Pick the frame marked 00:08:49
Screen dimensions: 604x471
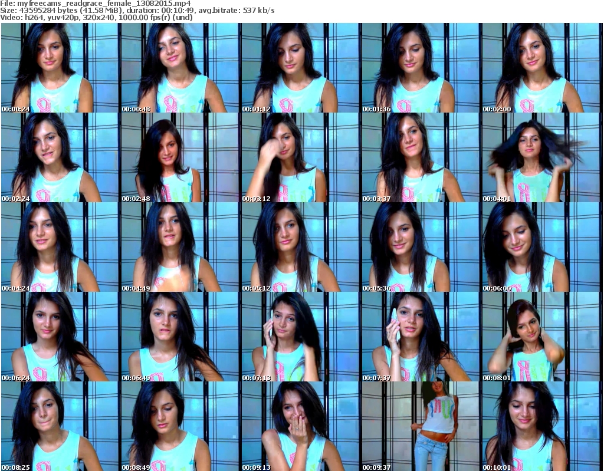point(180,426)
